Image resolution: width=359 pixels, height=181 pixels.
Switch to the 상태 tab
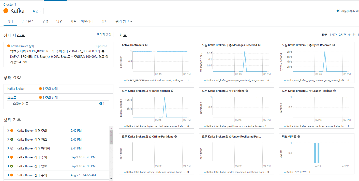(x=10, y=21)
